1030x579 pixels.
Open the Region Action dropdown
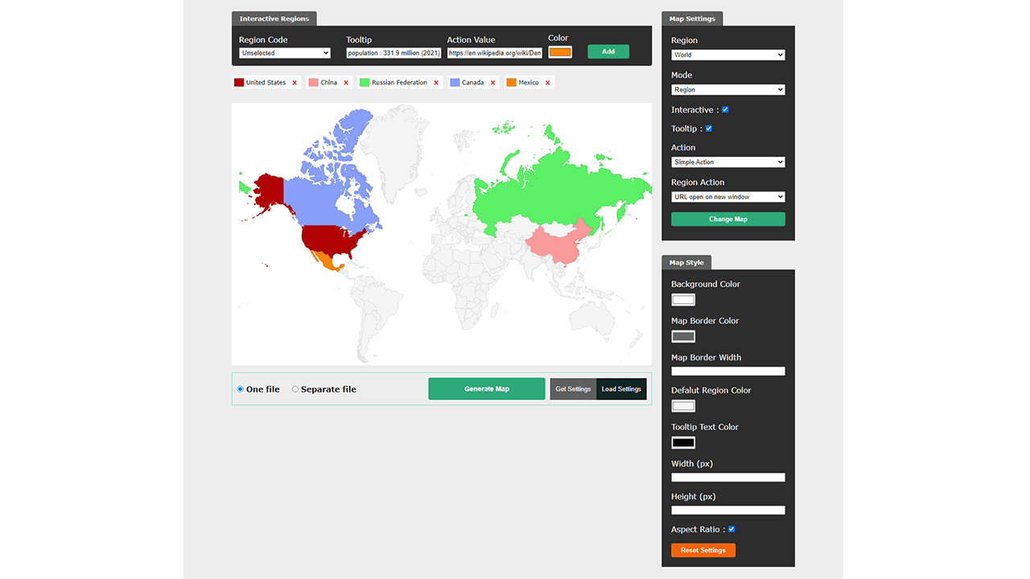727,196
